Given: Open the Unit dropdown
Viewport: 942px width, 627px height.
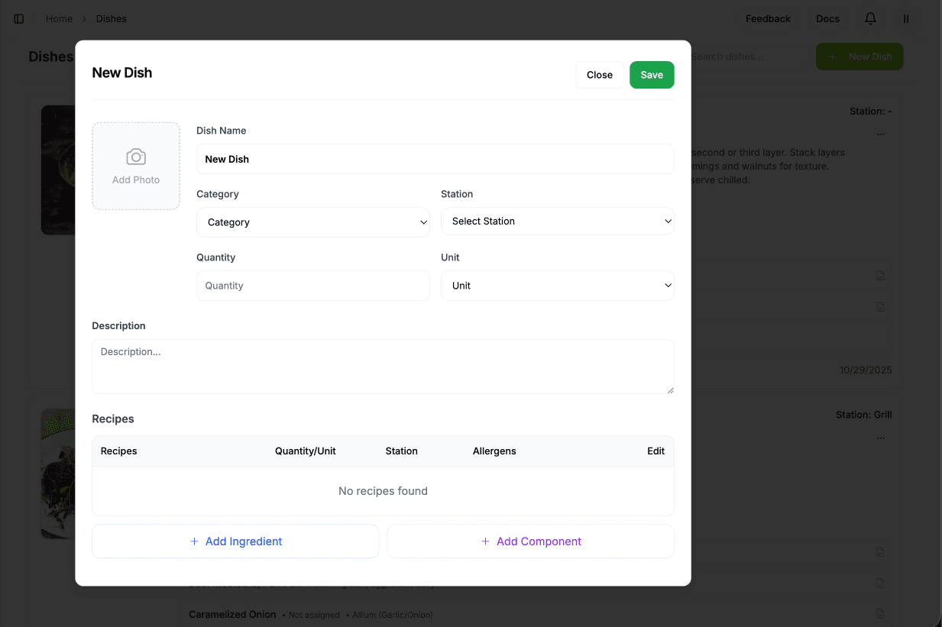Looking at the screenshot, I should click(558, 286).
